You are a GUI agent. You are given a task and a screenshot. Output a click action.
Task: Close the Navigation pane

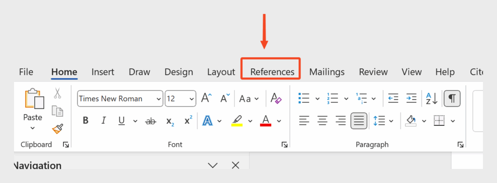tap(235, 165)
